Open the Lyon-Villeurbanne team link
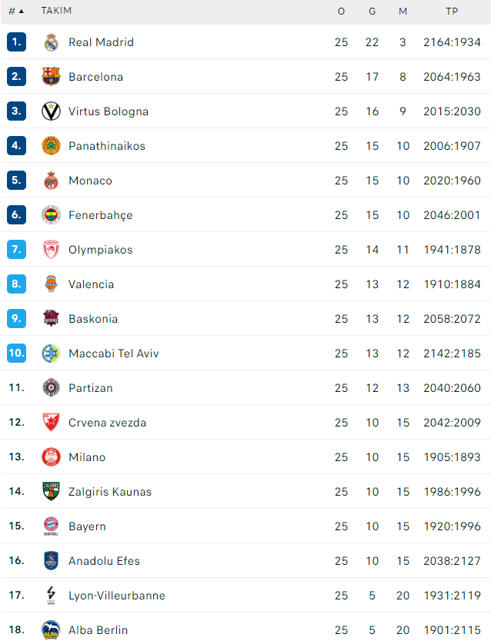The width and height of the screenshot is (491, 644). [x=117, y=596]
